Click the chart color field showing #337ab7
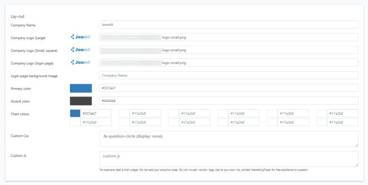The image size is (368, 185). (x=96, y=113)
